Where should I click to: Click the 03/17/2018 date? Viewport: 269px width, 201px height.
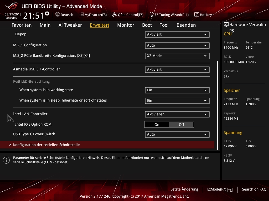(13, 14)
